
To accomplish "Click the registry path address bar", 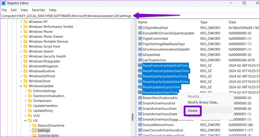I will pyautogui.click(x=66, y=16).
